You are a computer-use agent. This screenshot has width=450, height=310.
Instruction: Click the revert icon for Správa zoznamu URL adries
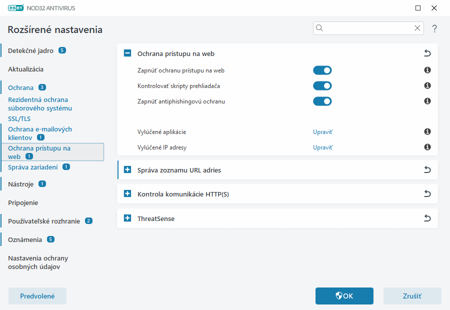(427, 169)
